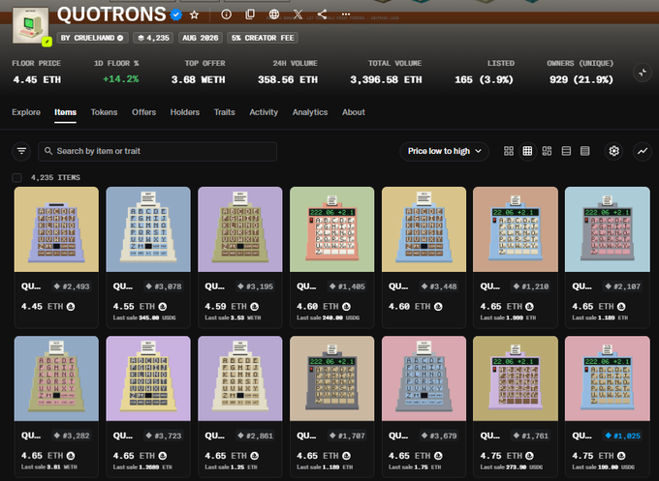Viewport: 659px width, 481px height.
Task: Switch to the list view icon
Action: [566, 151]
